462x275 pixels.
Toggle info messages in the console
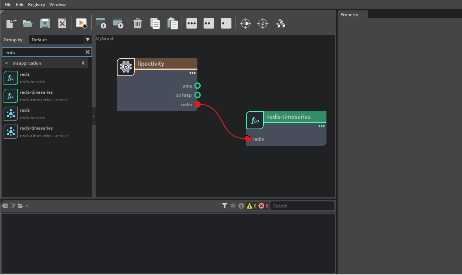(241, 206)
